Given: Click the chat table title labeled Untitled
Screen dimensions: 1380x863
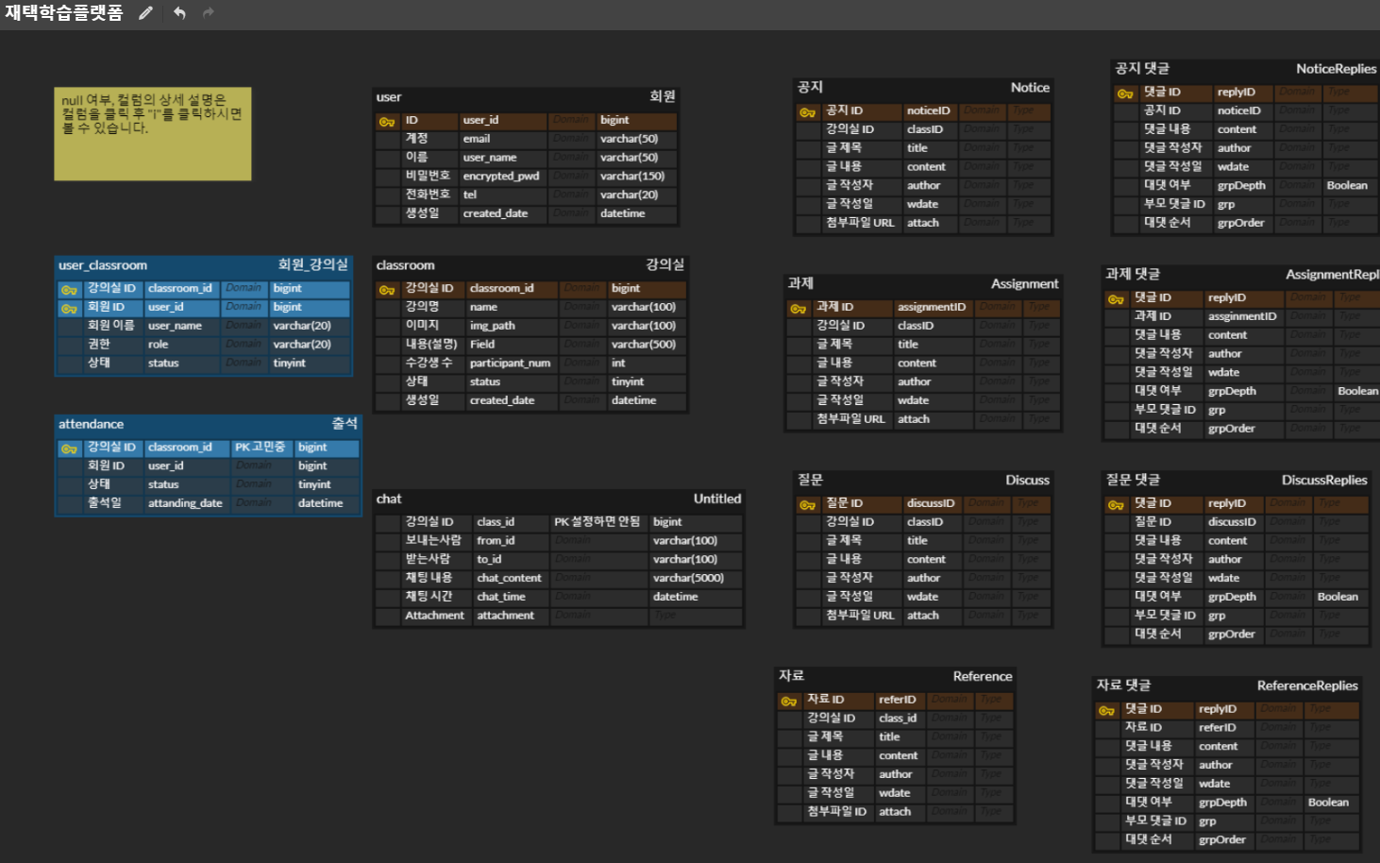Looking at the screenshot, I should tap(716, 499).
